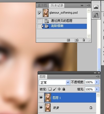Lock layer position with move icon
Image resolution: width=104 pixels, height=114 pixels.
[59, 89]
